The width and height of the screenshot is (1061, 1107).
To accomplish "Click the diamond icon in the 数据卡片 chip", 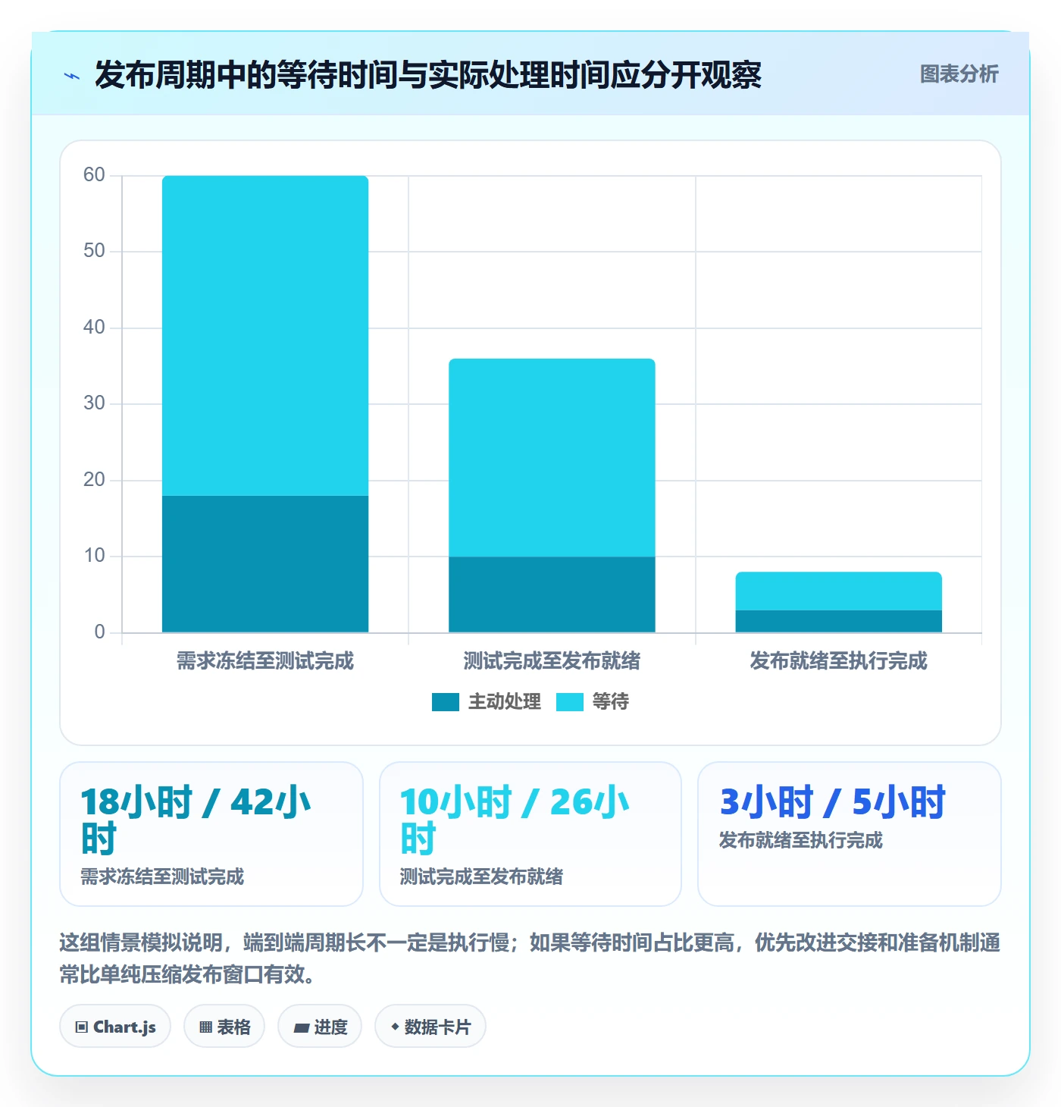I will (x=395, y=1027).
